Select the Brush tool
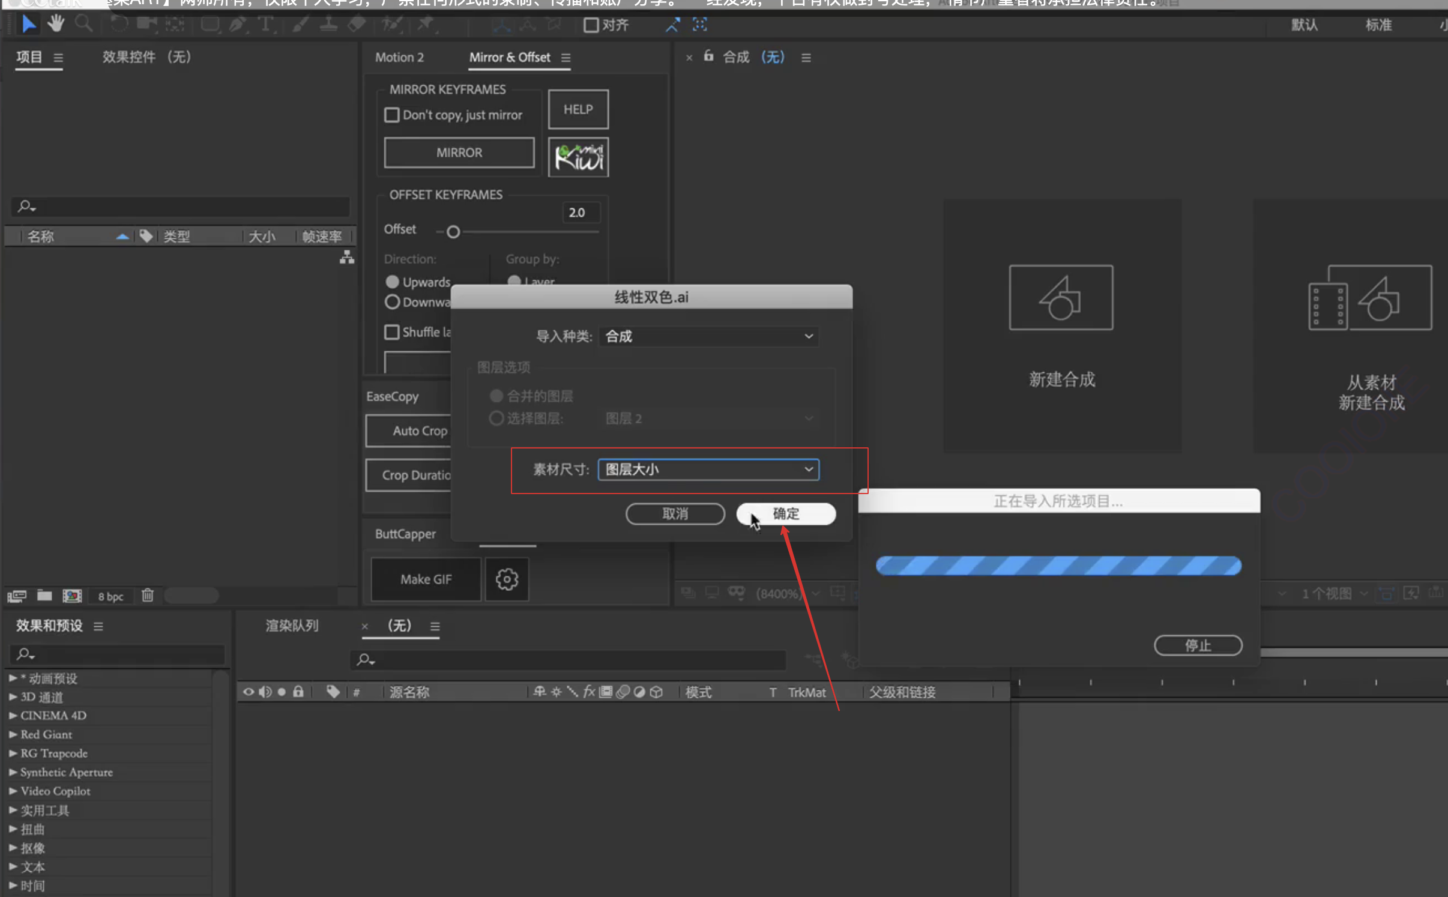This screenshot has height=897, width=1448. click(300, 25)
